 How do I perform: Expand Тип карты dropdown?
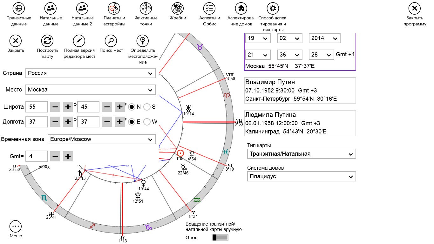click(x=301, y=154)
